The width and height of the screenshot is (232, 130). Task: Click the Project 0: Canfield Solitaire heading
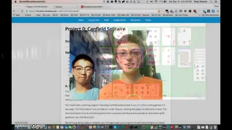click(x=95, y=29)
